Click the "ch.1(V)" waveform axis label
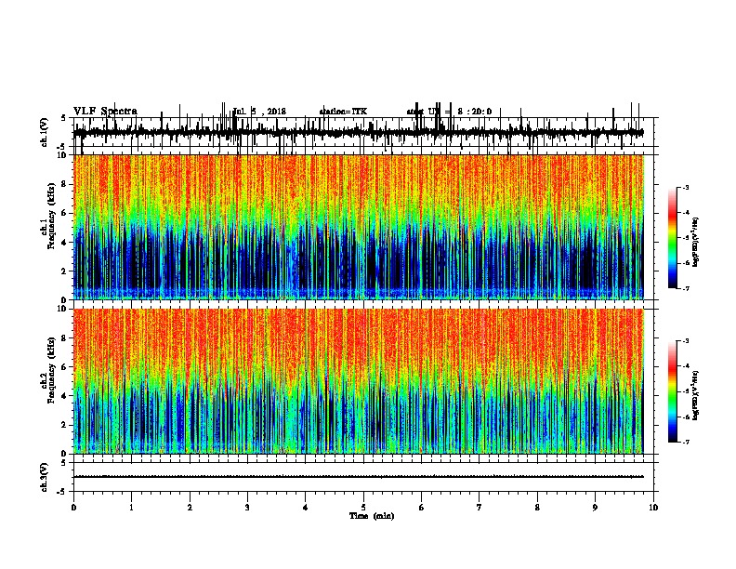Viewport: 736px width, 569px height. pyautogui.click(x=44, y=132)
